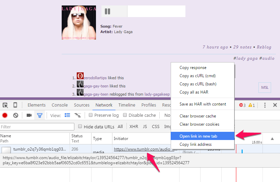The width and height of the screenshot is (280, 182).
Task: Open the Lady Gaga album cover
Action: click(x=79, y=23)
